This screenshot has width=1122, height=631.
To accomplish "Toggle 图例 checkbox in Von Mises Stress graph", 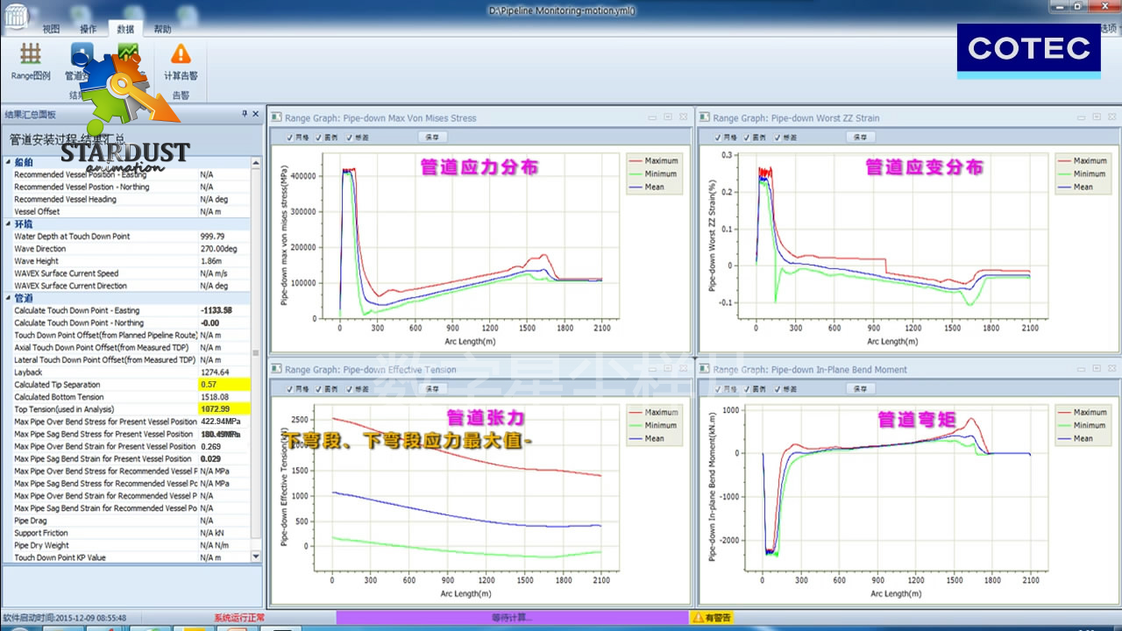I will click(x=320, y=137).
